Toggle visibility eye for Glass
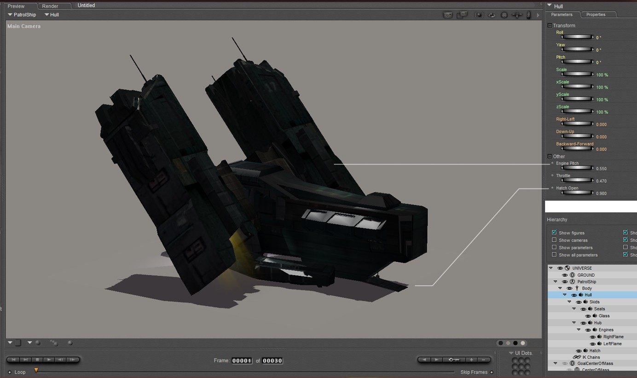 tap(588, 316)
